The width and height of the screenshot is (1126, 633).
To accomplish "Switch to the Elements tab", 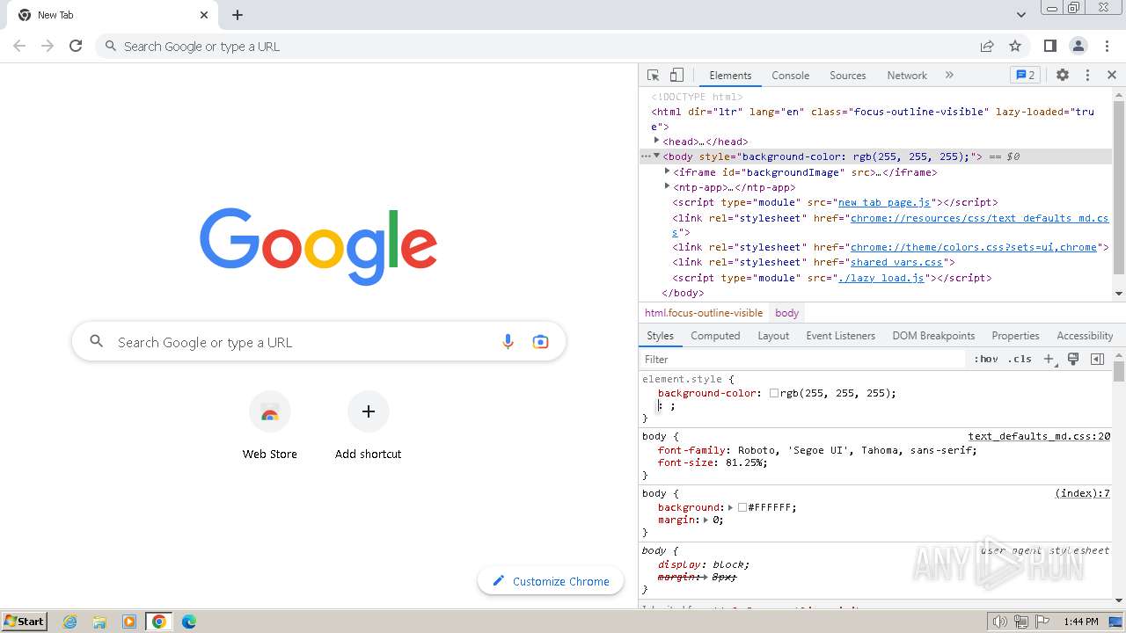I will [x=730, y=76].
